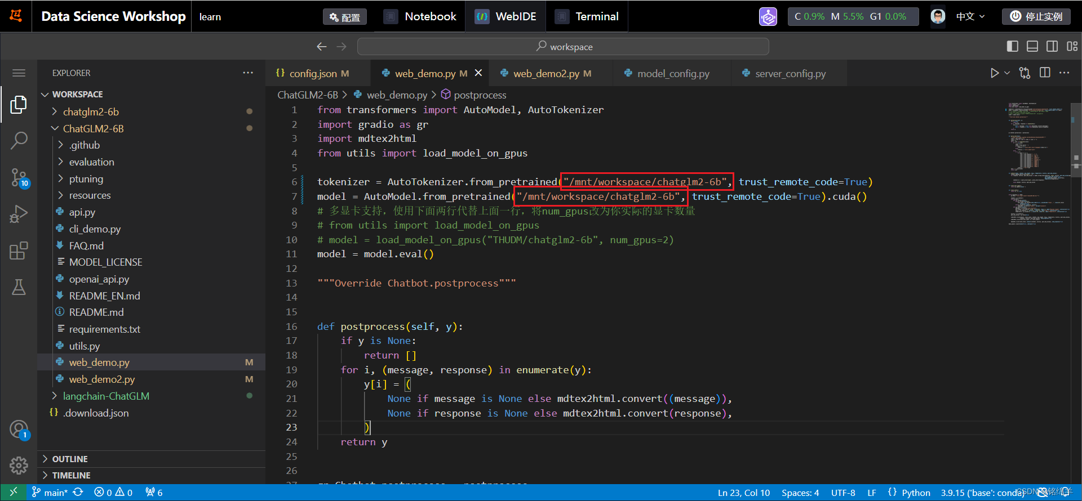1082x501 pixels.
Task: Click the 停止实例 stop instance button
Action: coord(1036,16)
